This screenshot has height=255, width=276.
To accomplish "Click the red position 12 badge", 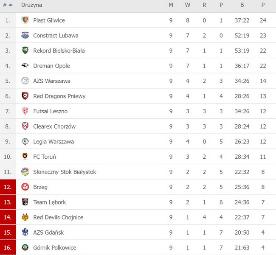I will pos(8,187).
